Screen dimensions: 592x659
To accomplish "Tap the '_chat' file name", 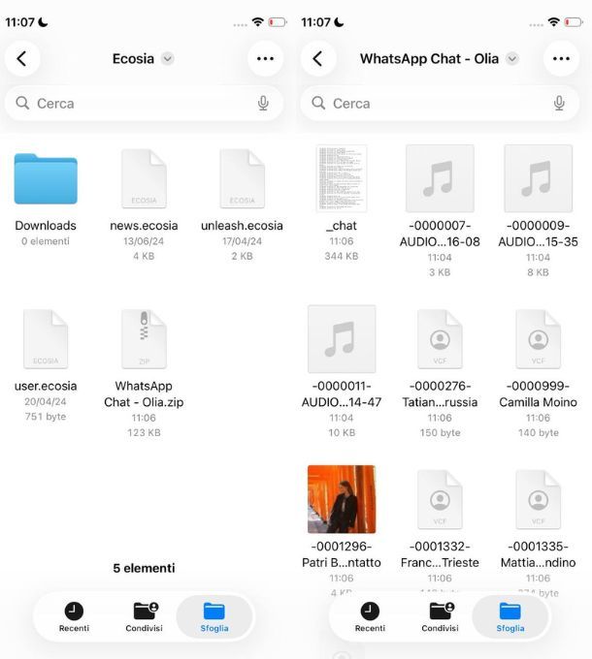I will coord(342,226).
